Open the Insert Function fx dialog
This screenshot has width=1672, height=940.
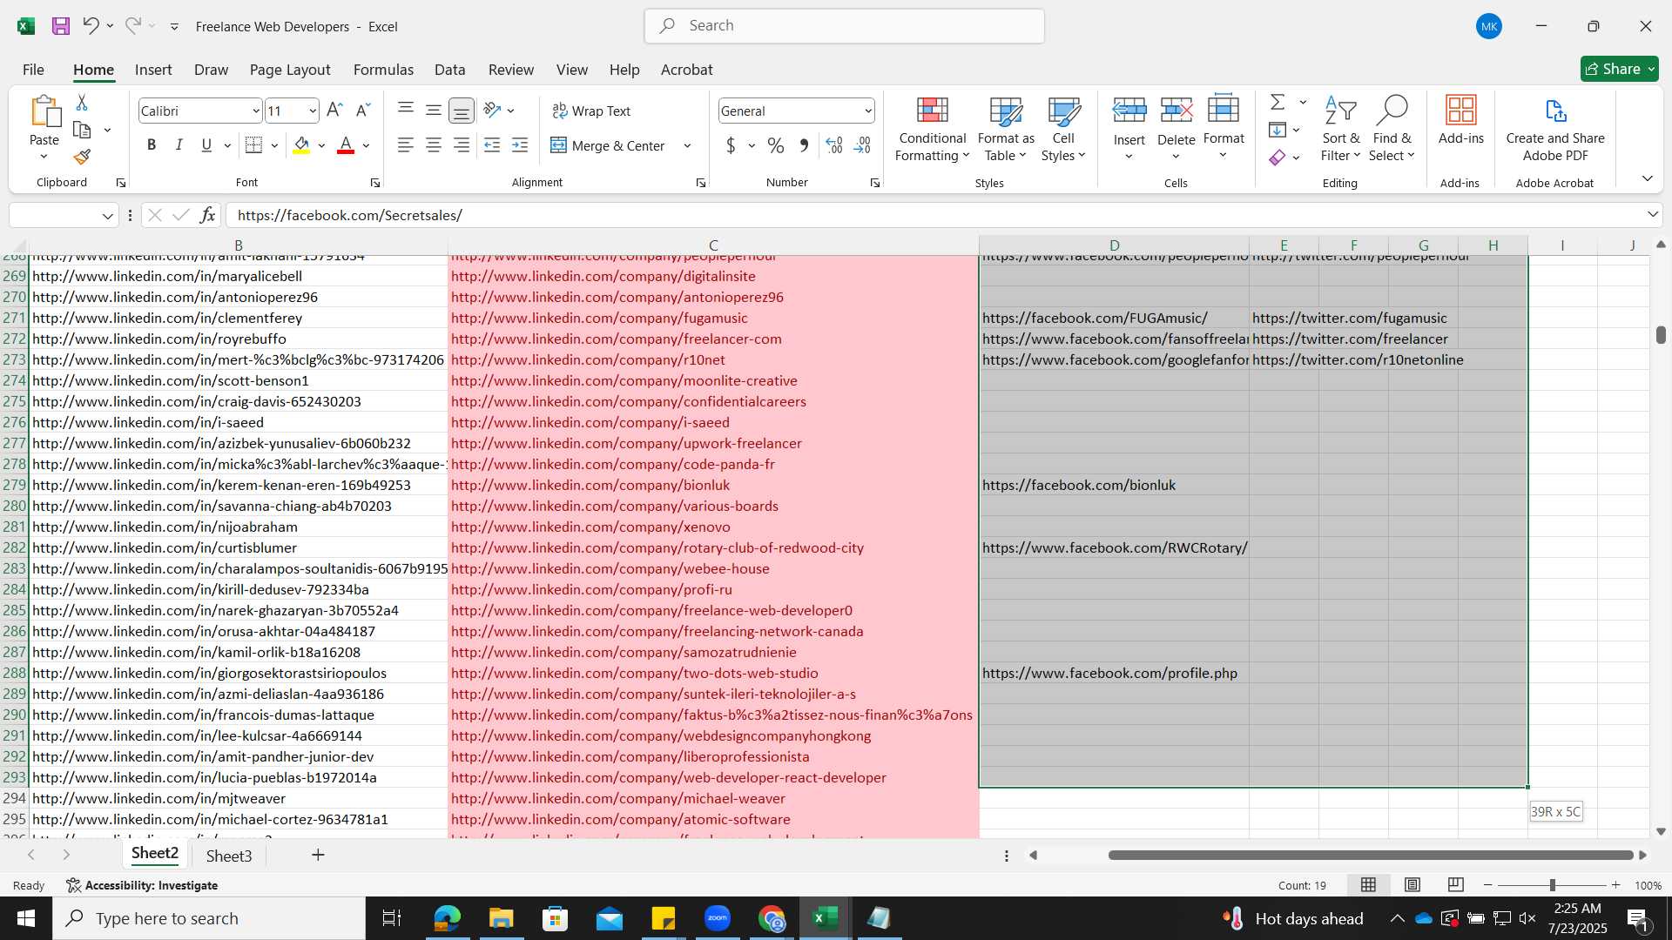(x=207, y=215)
